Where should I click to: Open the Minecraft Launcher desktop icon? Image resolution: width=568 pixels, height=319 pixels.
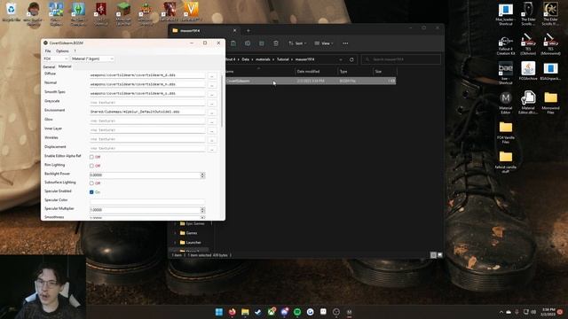123,14
